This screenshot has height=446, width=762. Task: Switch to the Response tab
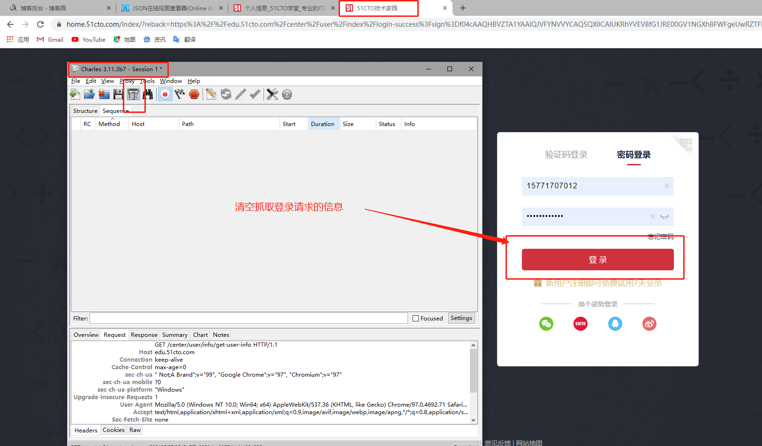point(144,335)
